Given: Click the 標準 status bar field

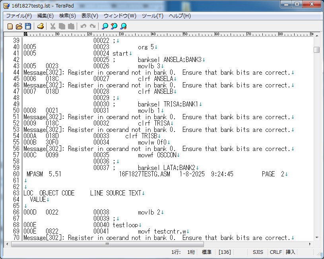Looking at the screenshot, I should (206, 252).
